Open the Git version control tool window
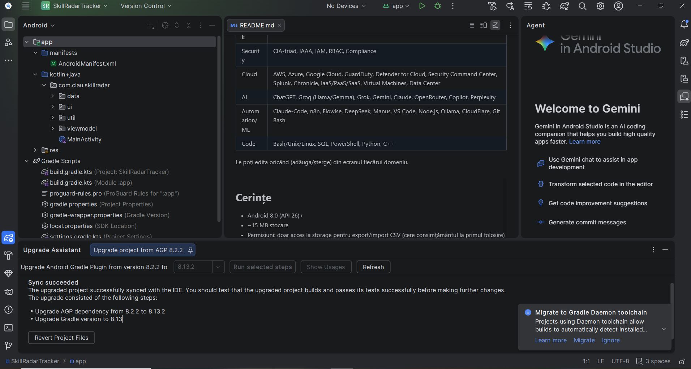This screenshot has width=691, height=369. 8,346
